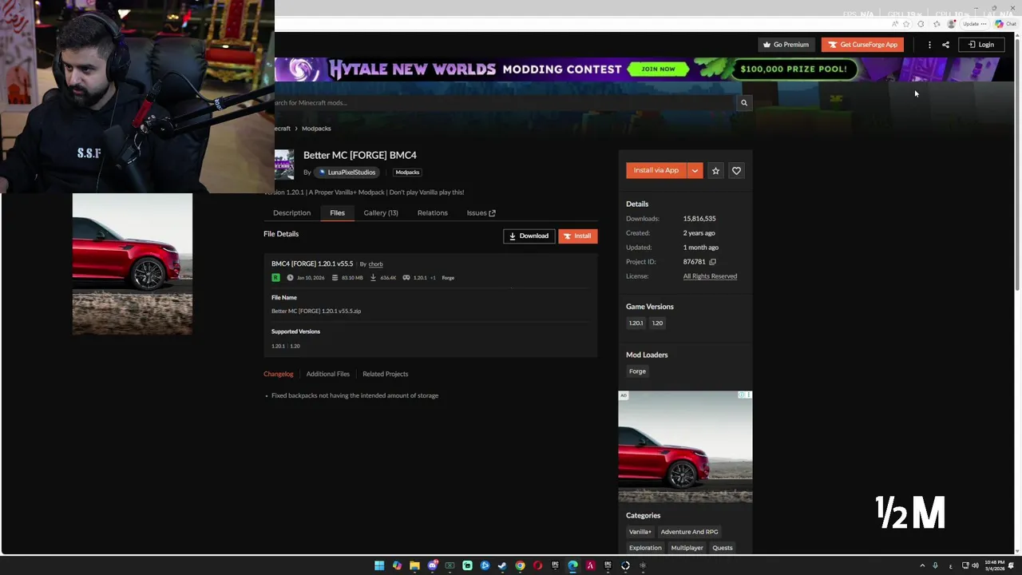Expand the Install via App dropdown arrow

[x=695, y=170]
